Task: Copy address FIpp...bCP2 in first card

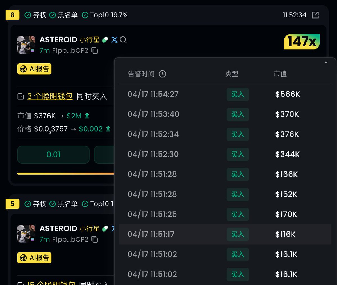Action: coord(95,50)
